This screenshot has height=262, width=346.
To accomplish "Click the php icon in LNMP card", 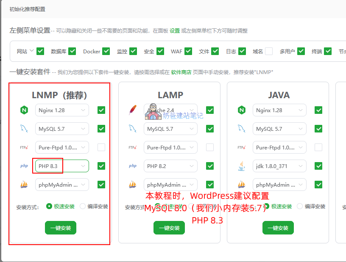I will [24, 166].
